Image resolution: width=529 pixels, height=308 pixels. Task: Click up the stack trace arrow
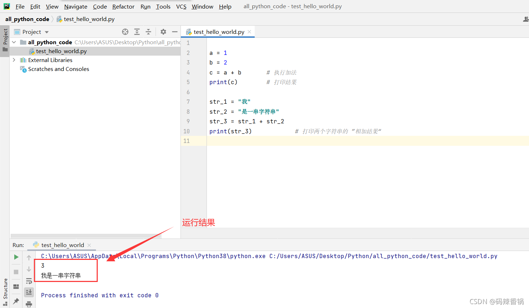tap(29, 257)
